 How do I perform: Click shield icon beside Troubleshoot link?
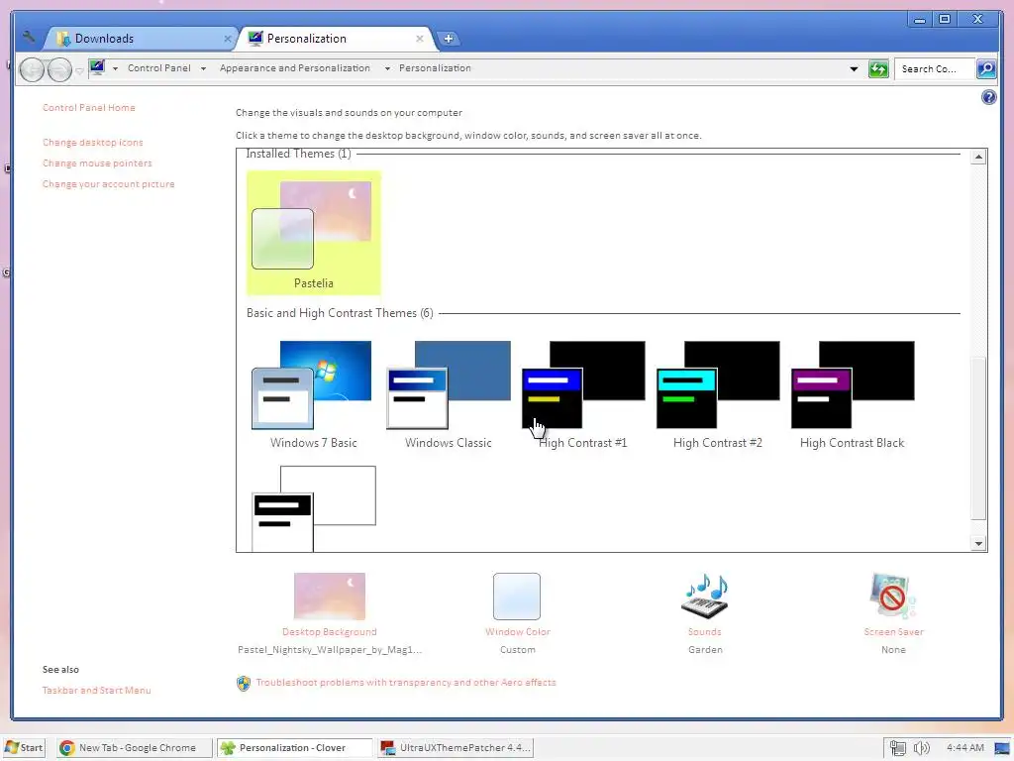[x=244, y=684]
